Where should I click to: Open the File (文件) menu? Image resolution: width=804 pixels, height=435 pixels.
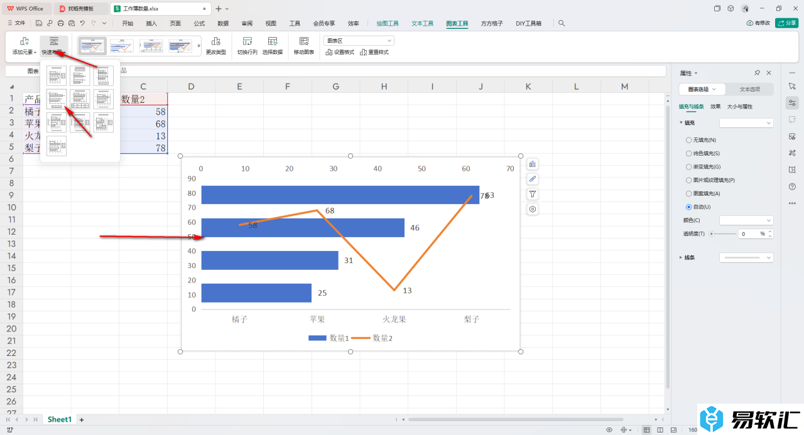17,23
